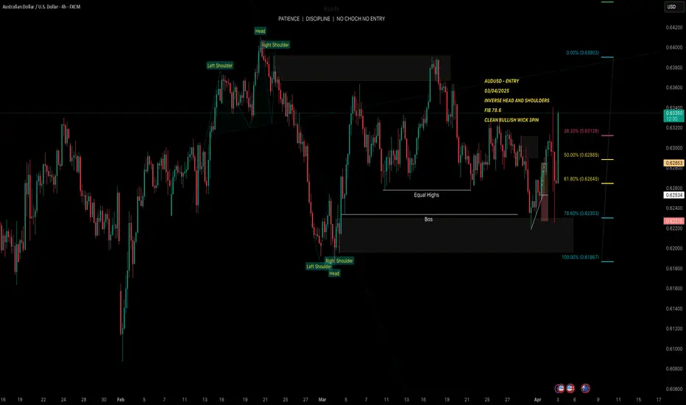Click the 0.64200 price axis label

point(673,27)
